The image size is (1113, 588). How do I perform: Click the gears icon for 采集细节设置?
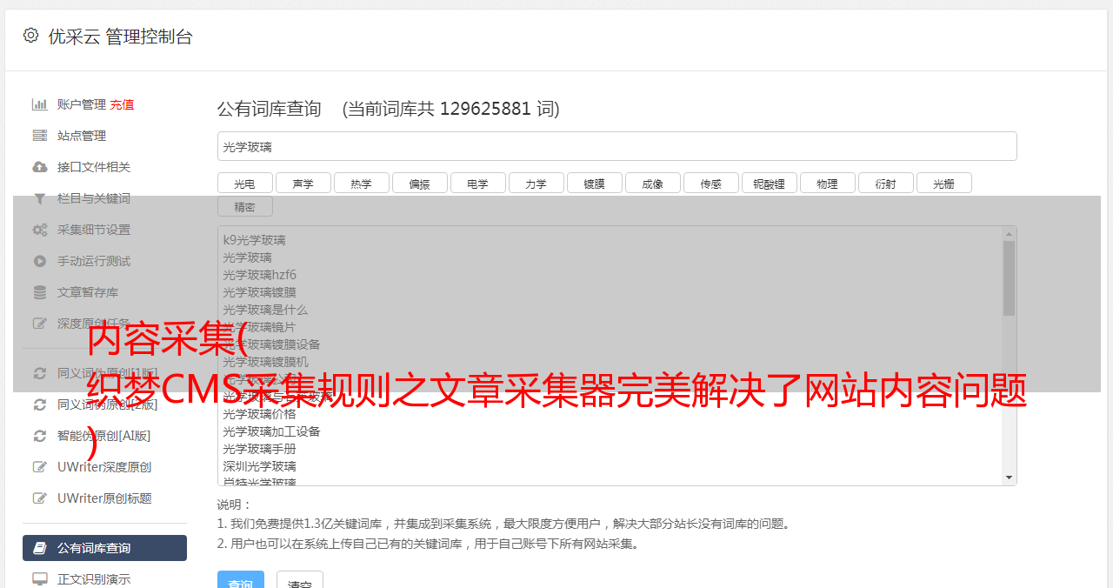[x=39, y=230]
